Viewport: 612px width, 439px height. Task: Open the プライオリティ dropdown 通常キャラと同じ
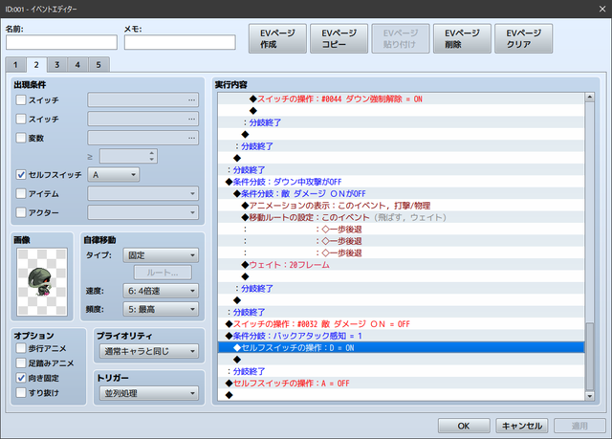click(149, 351)
